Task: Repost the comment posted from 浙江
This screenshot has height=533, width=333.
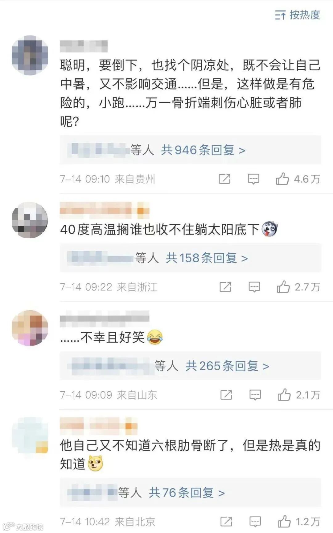Action: [225, 287]
